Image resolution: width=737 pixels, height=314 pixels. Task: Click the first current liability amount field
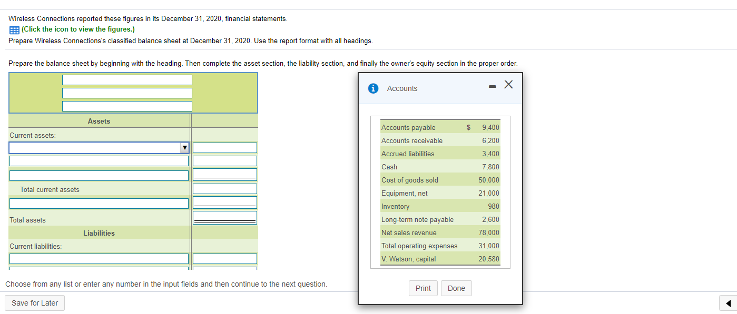pos(225,259)
